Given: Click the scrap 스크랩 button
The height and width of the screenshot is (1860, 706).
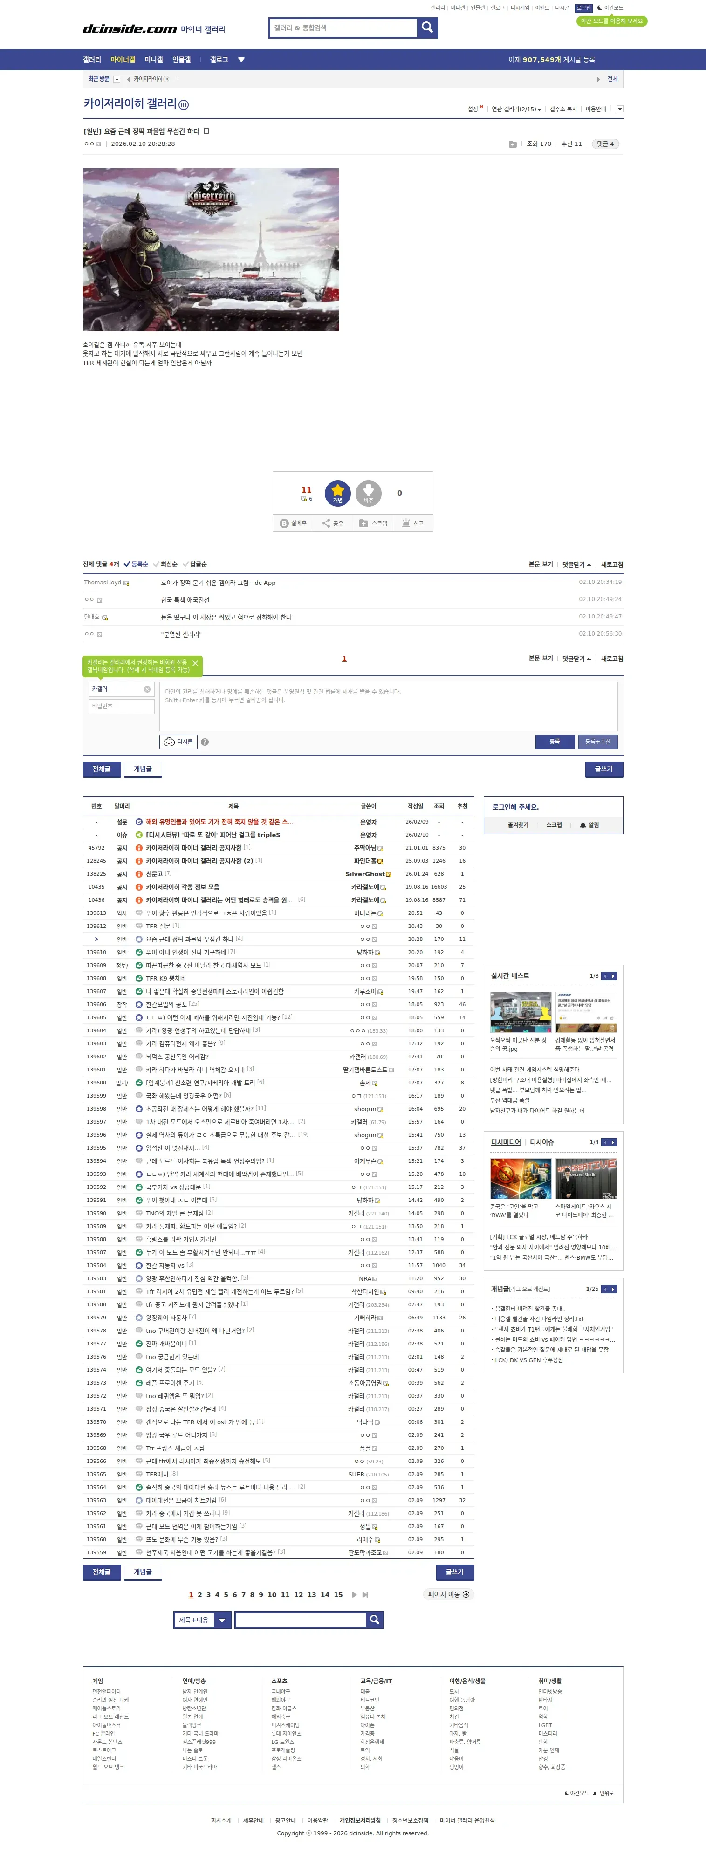Looking at the screenshot, I should coord(373,523).
